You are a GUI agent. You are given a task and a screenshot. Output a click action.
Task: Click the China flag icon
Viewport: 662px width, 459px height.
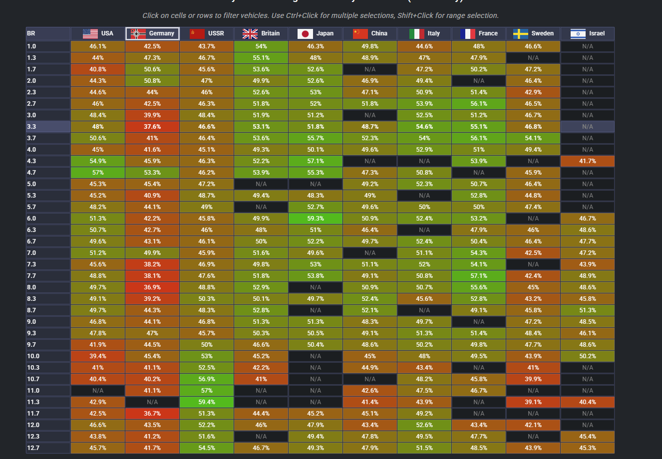tap(360, 33)
